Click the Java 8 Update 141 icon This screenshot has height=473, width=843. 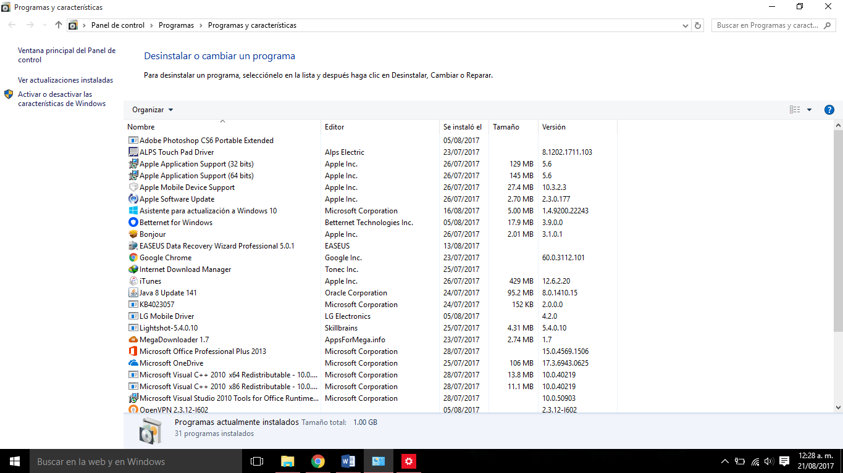click(x=133, y=293)
